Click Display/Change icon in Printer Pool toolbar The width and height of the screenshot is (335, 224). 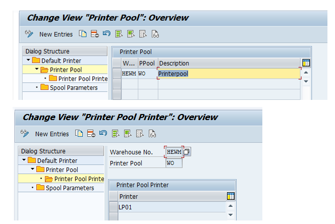pyautogui.click(x=29, y=34)
